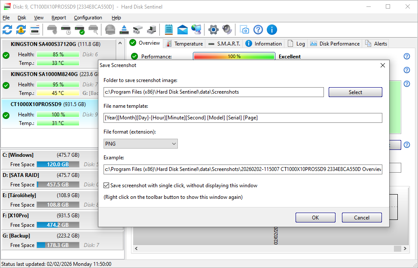
Task: Toggle the Save screenshot with single click checkbox
Action: pos(107,186)
